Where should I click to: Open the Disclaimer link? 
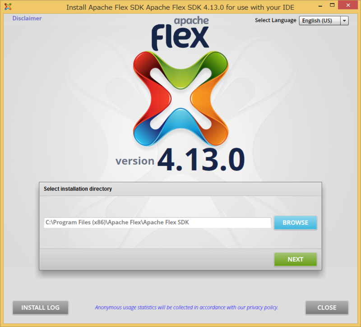point(27,18)
